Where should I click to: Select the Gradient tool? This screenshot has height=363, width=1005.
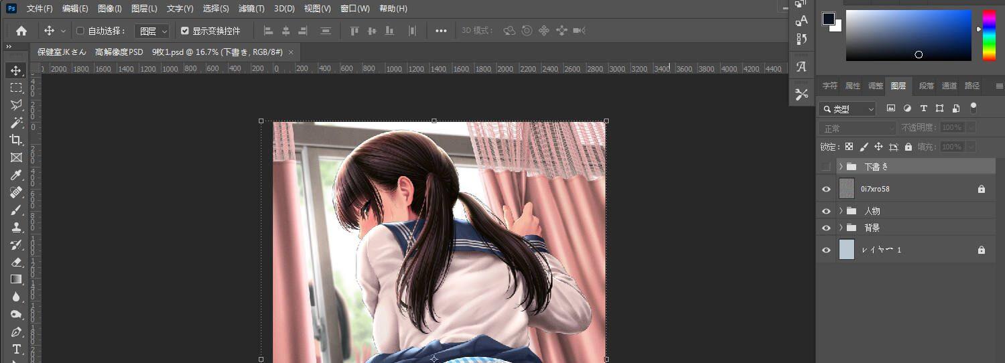[16, 279]
